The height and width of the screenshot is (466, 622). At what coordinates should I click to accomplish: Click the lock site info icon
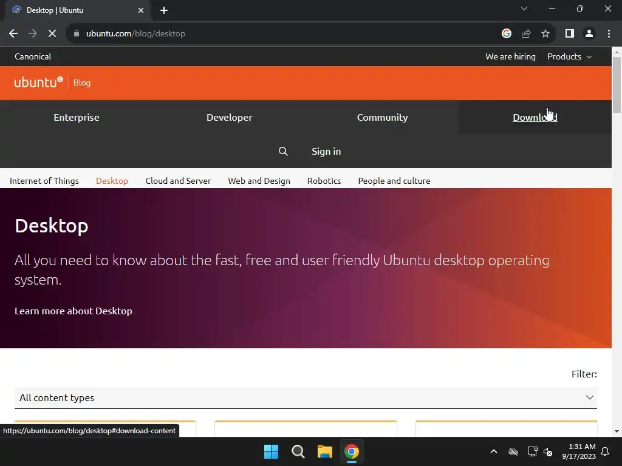[x=77, y=34]
